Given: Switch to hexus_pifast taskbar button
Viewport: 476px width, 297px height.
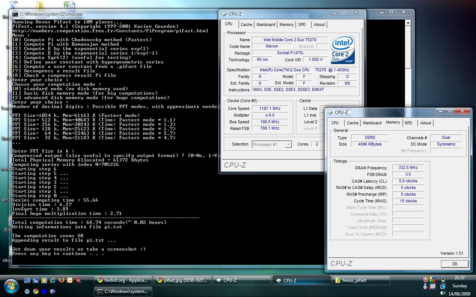Looking at the screenshot, I should tap(361, 280).
